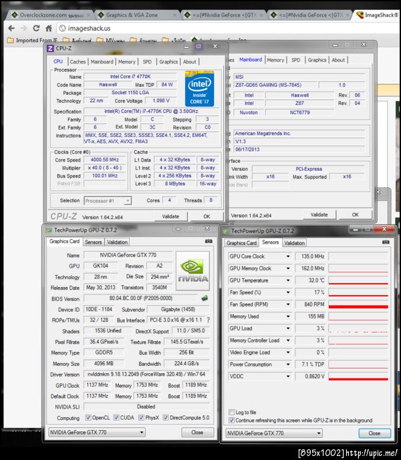Screen dimensions: 401x460
Task: Open the GPU Core Clock sensor dropdown
Action: coord(288,256)
